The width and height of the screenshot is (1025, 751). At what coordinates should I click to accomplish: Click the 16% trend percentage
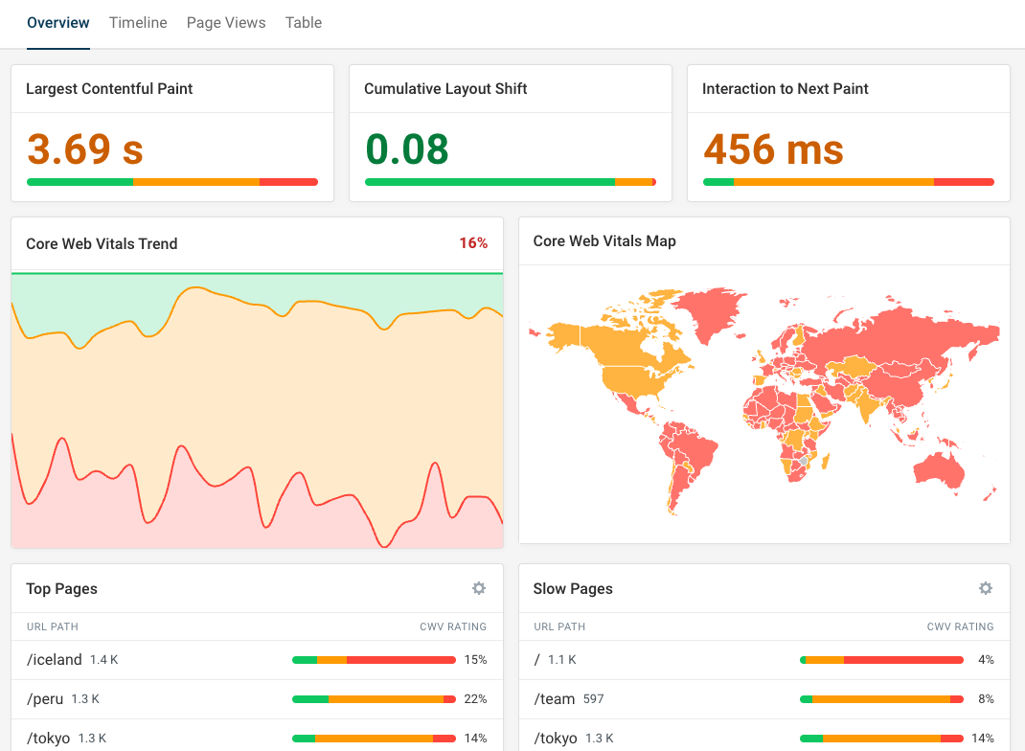pos(473,243)
